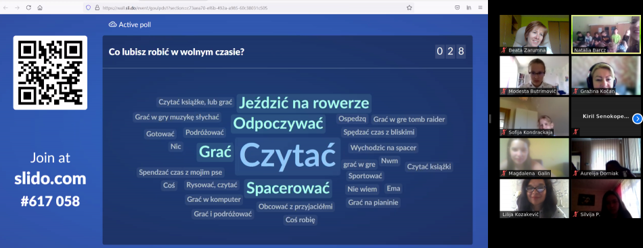Click Jeździć na rowerze word tag

(304, 104)
